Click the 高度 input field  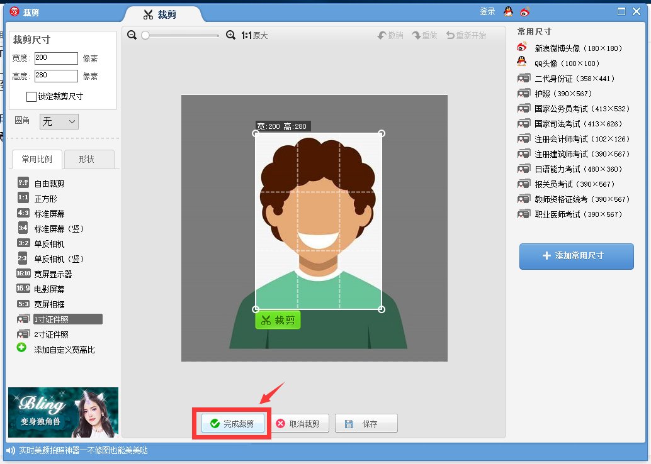point(56,76)
